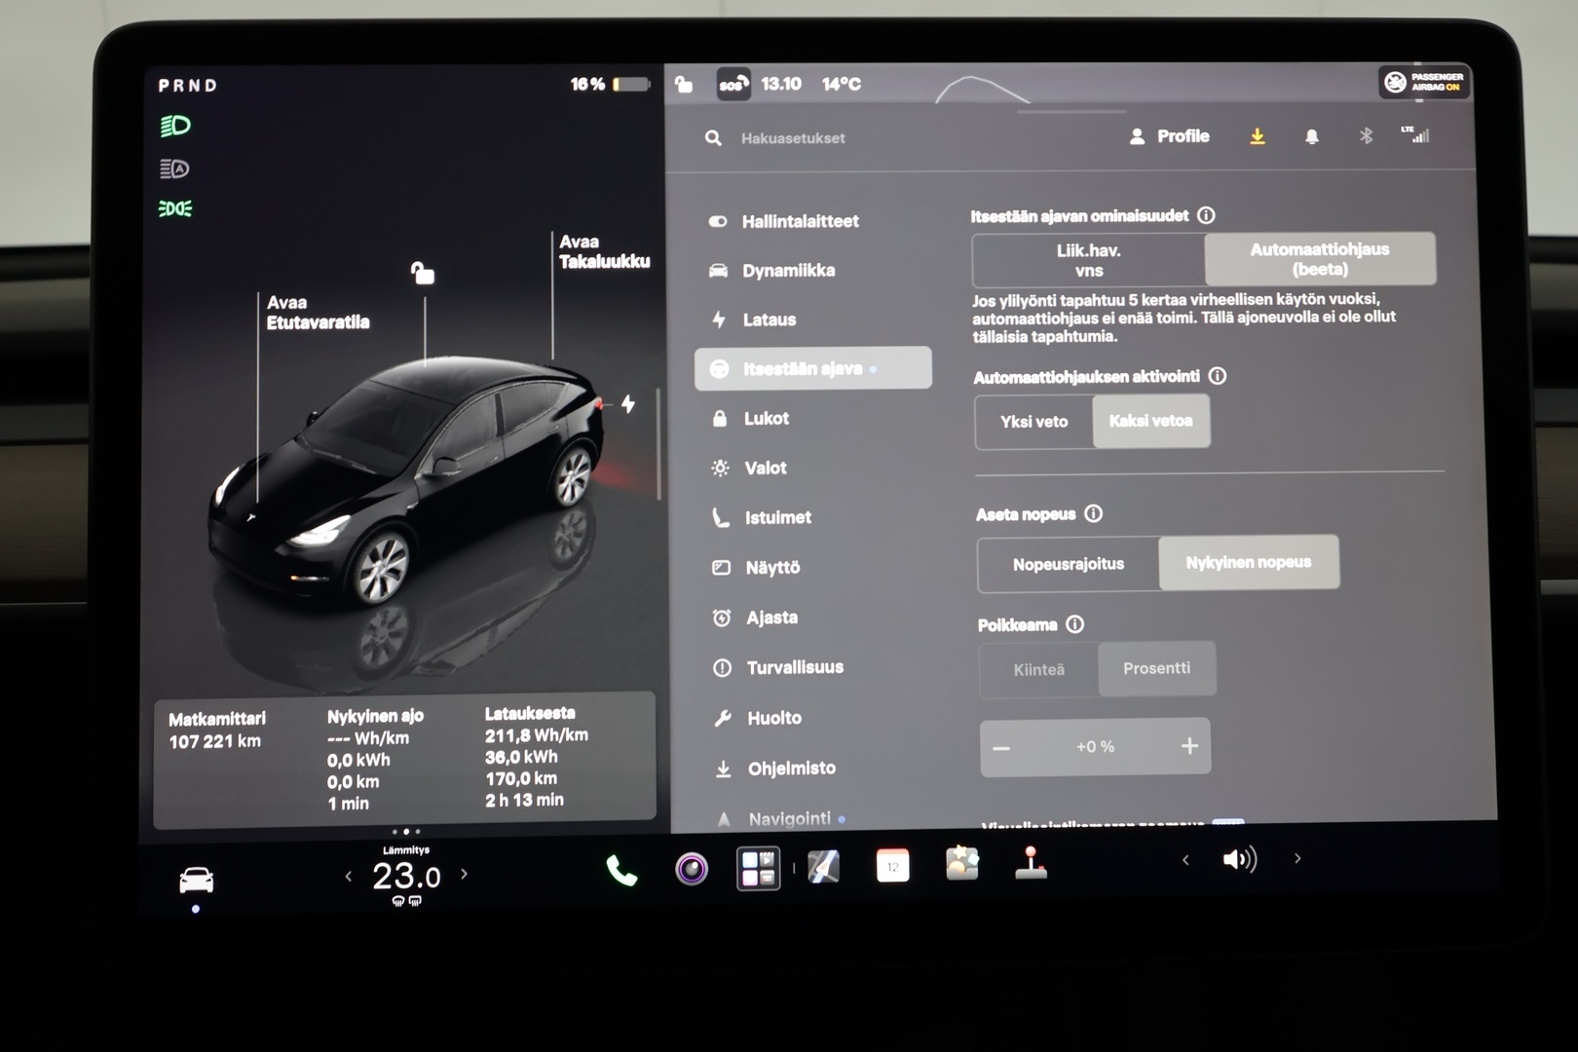
Task: Tap the lock icon in status bar
Action: click(684, 85)
